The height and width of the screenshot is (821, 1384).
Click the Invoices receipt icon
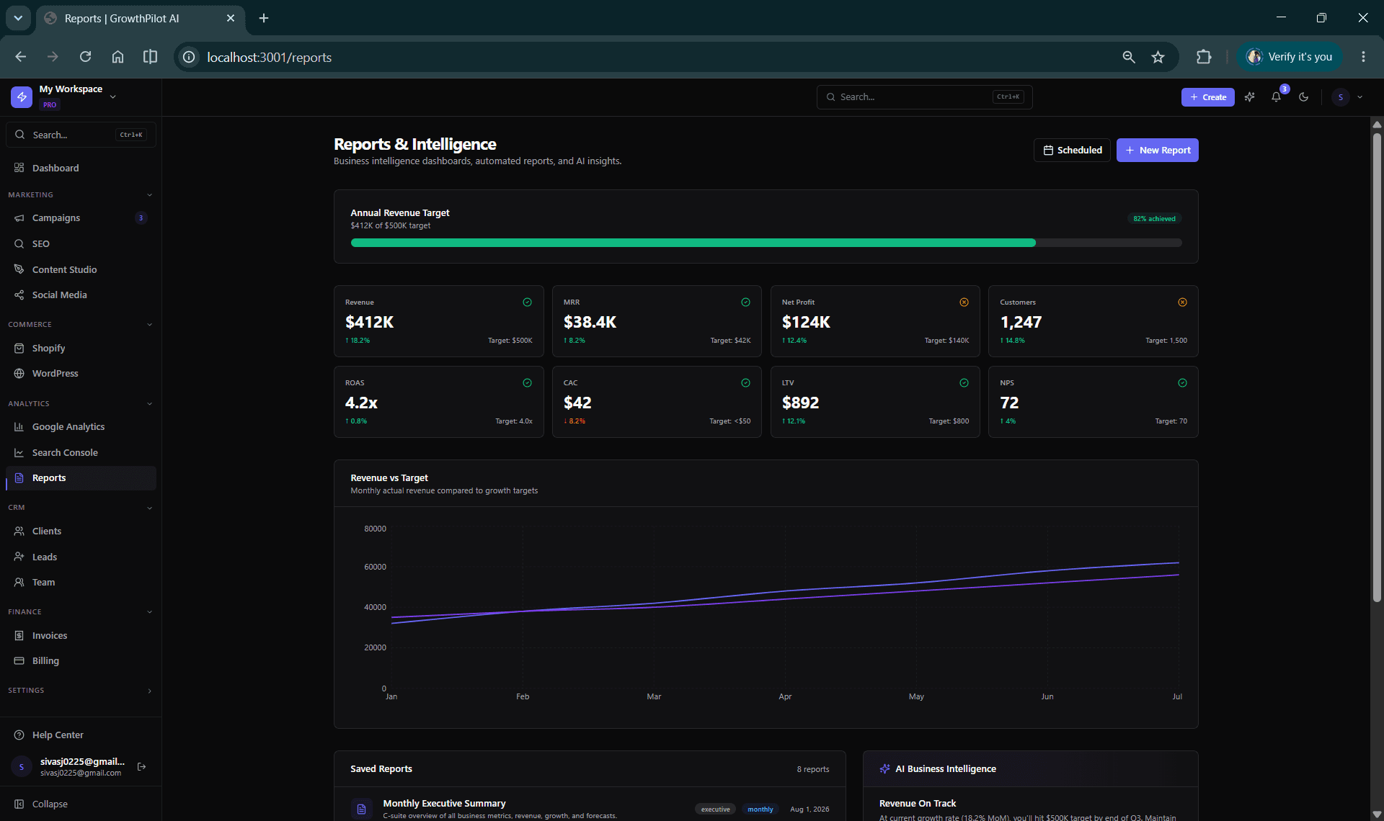(x=19, y=635)
